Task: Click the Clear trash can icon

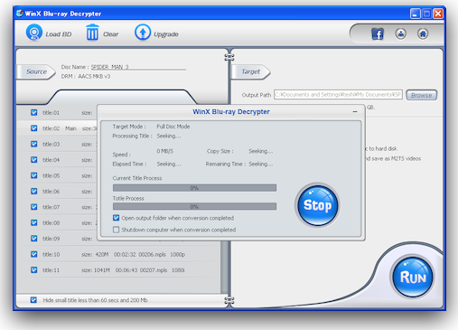Action: [92, 33]
